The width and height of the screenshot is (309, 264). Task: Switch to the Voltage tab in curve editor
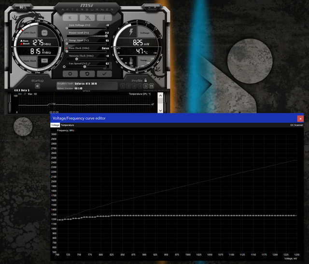(x=55, y=125)
